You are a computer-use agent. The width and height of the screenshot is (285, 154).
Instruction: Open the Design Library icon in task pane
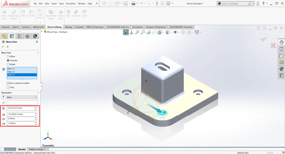282,49
